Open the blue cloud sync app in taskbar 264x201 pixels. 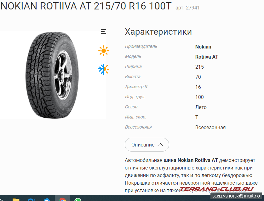[x=47, y=200]
